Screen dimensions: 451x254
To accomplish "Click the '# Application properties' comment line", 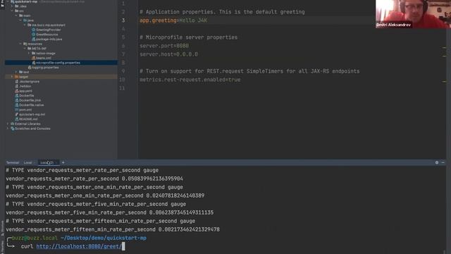I will pyautogui.click(x=222, y=12).
